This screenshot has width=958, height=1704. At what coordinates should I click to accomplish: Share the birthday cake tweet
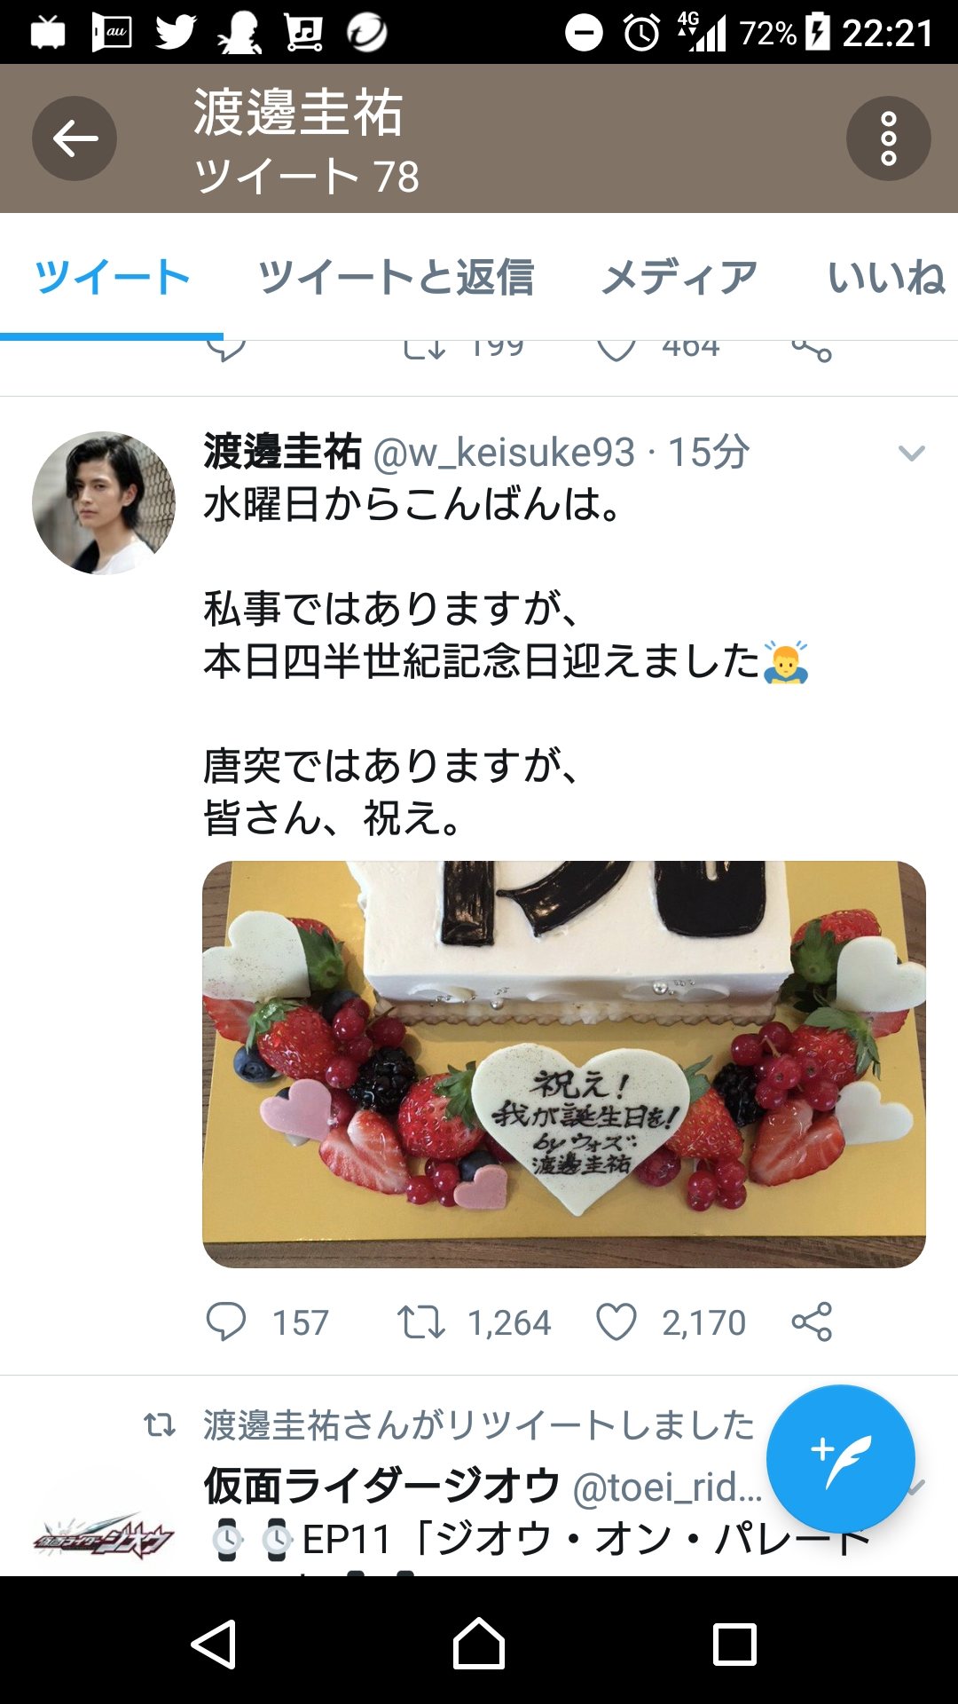(812, 1321)
